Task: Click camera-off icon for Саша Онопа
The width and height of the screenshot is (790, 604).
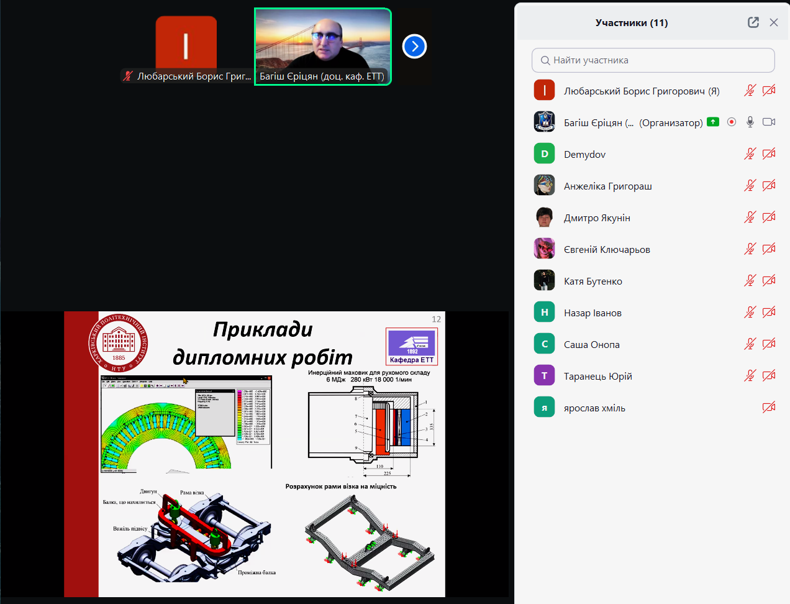Action: click(x=769, y=344)
